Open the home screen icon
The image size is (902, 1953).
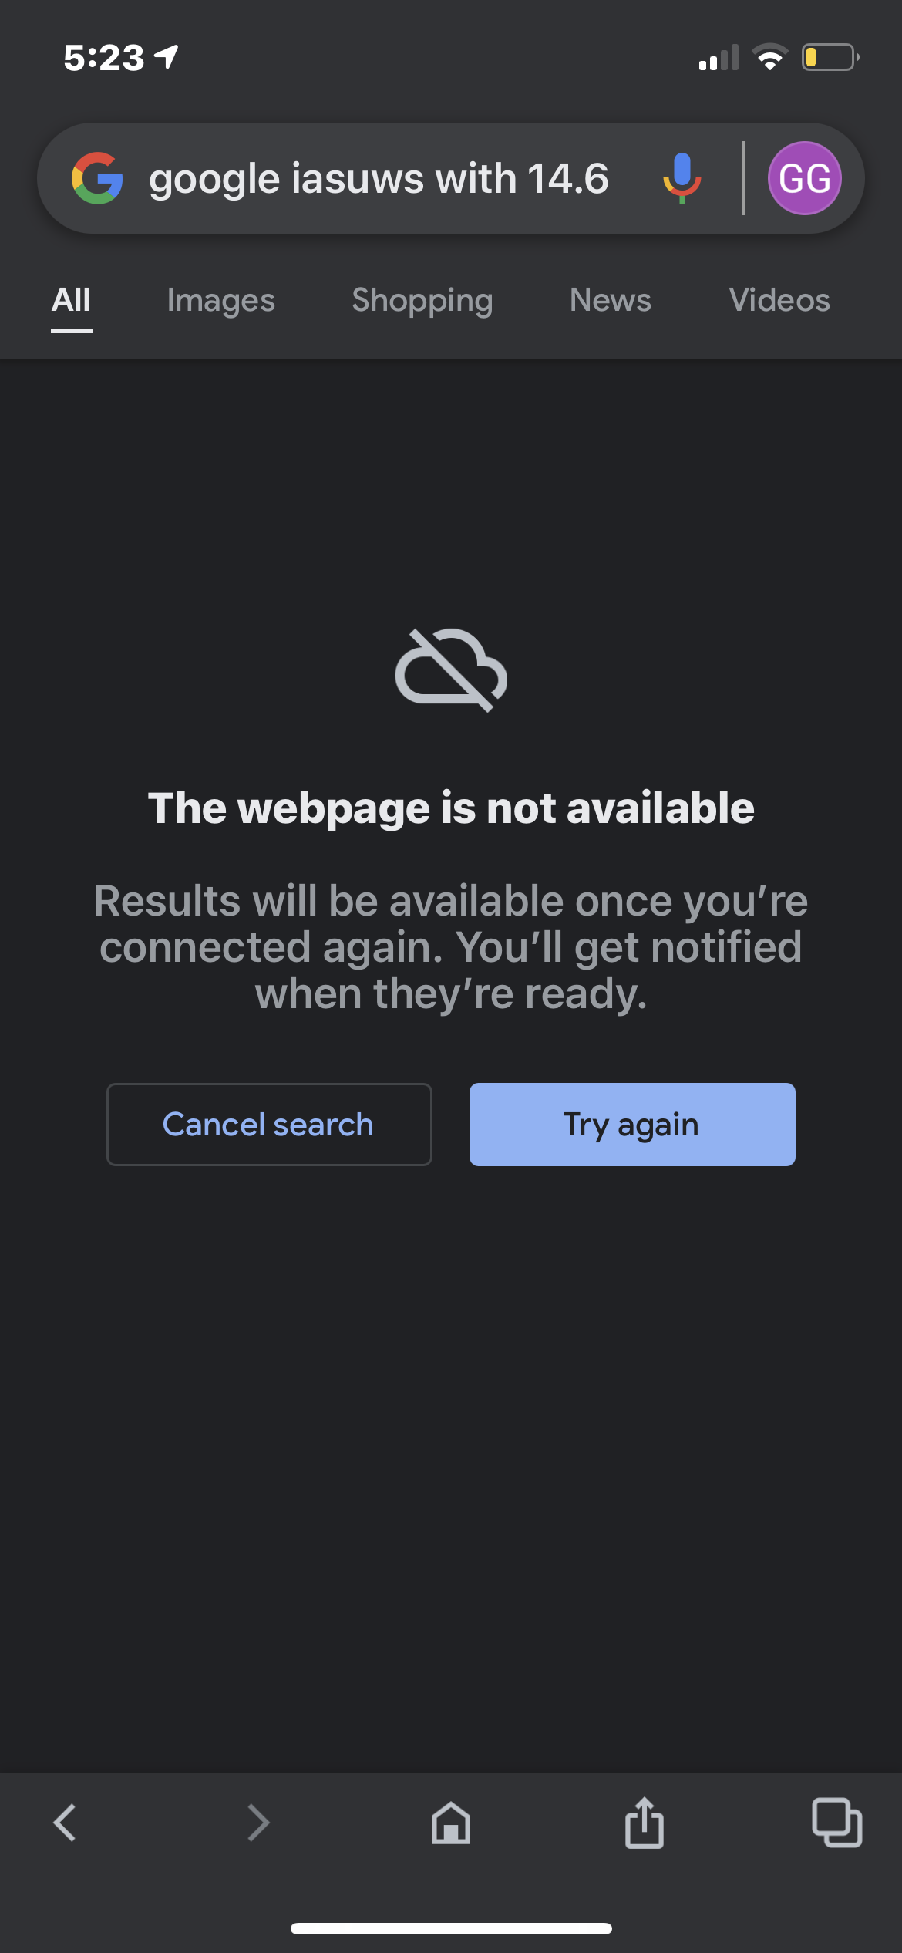451,1823
